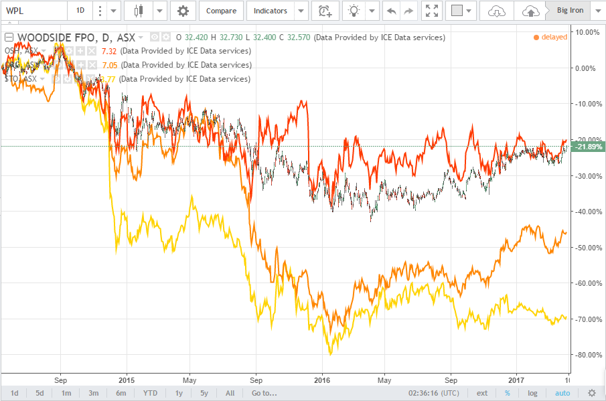
Task: Open chart properties gear in top toolbar
Action: pyautogui.click(x=183, y=11)
